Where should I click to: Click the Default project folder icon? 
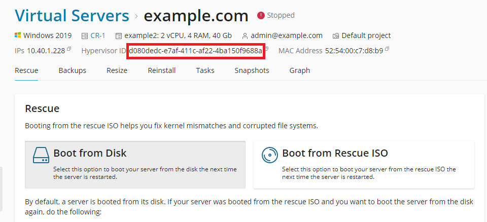coord(336,36)
